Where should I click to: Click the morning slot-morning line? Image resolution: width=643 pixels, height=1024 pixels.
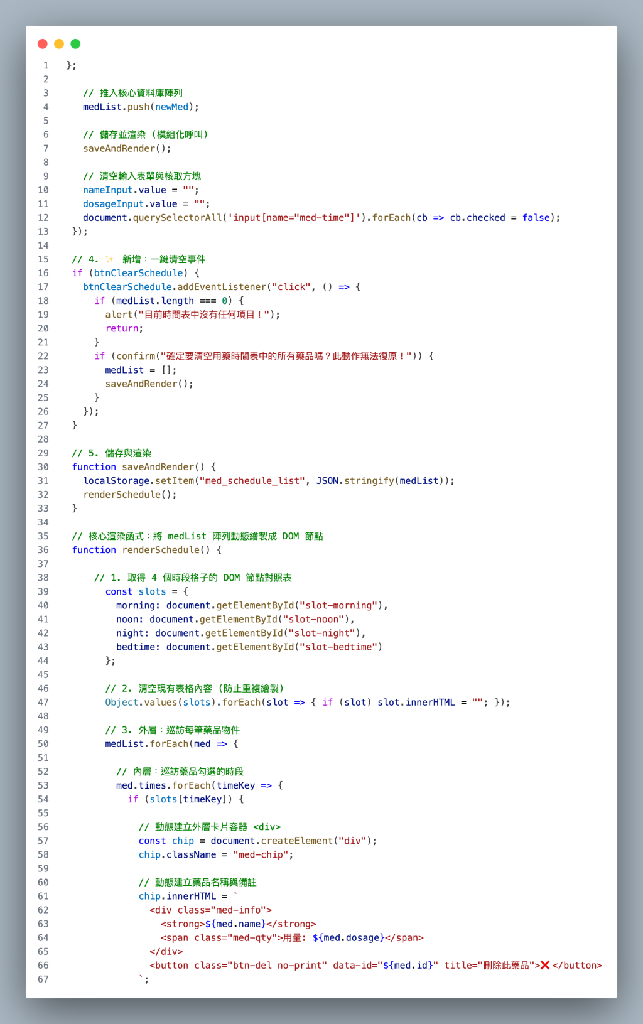[x=252, y=606]
